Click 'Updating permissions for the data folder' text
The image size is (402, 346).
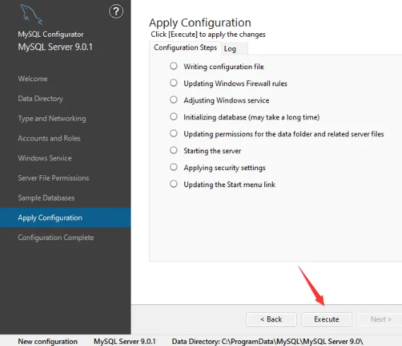(x=284, y=134)
